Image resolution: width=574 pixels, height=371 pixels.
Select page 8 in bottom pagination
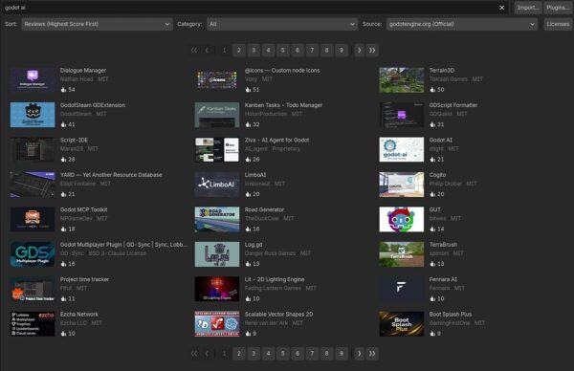327,354
